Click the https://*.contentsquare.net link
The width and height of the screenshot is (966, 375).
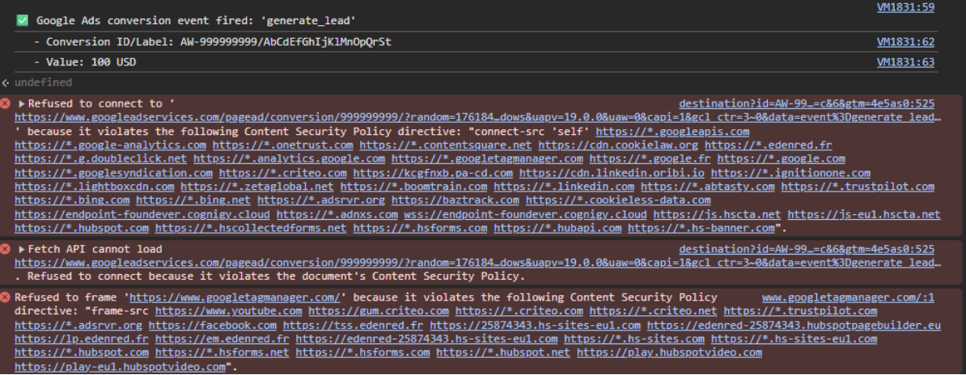pos(446,145)
